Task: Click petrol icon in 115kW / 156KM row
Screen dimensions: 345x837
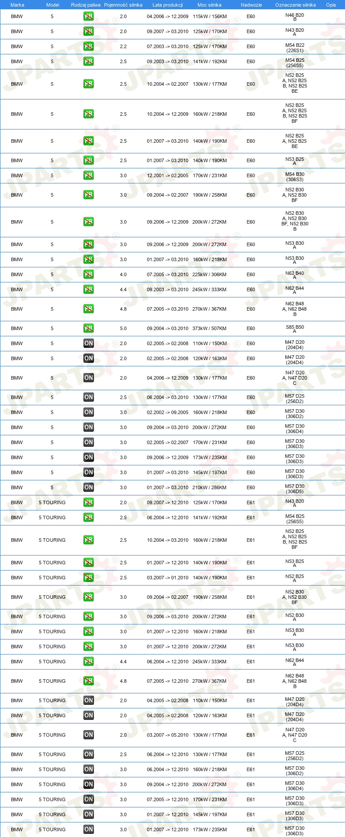Action: [x=89, y=16]
